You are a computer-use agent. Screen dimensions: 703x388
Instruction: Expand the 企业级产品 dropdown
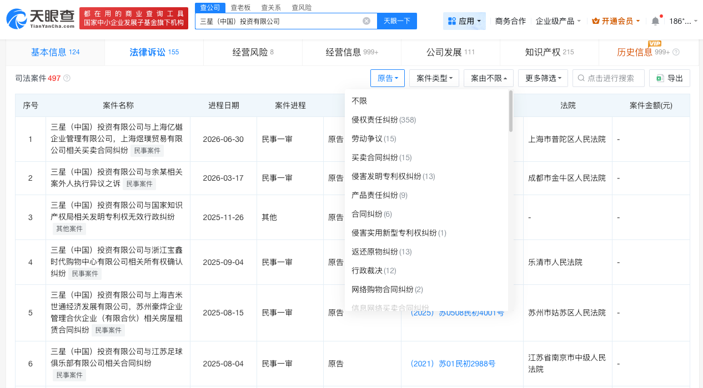558,21
